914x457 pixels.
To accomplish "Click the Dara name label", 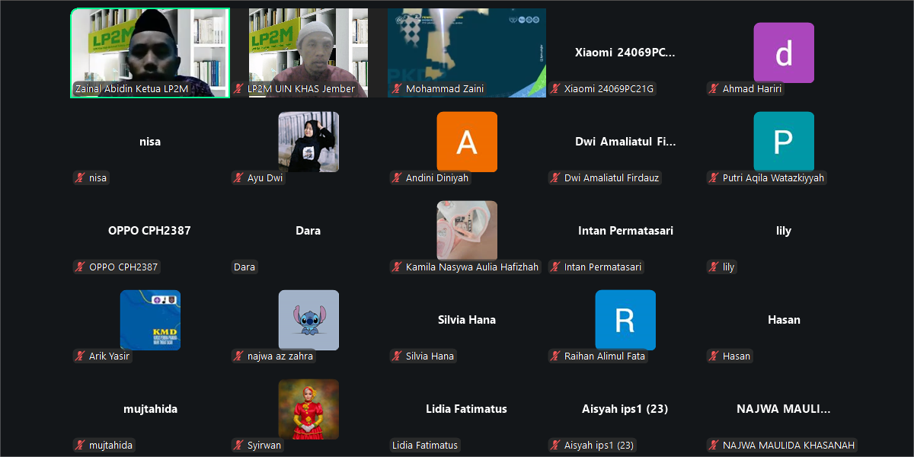I will point(244,267).
